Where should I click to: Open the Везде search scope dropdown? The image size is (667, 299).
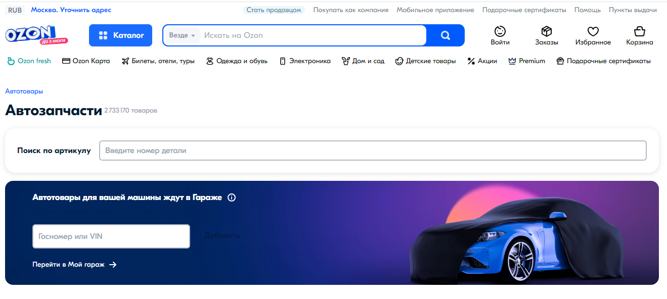pos(182,35)
